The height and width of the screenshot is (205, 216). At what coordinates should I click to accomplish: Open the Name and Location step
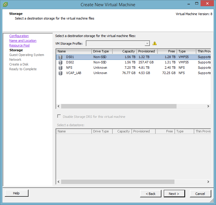click(x=23, y=41)
